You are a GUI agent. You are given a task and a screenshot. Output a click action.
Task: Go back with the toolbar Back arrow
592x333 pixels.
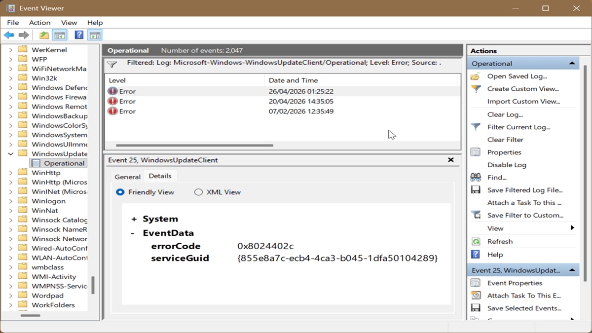point(9,35)
